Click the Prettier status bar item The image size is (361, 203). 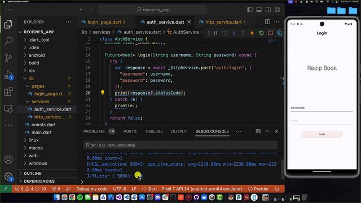258,189
